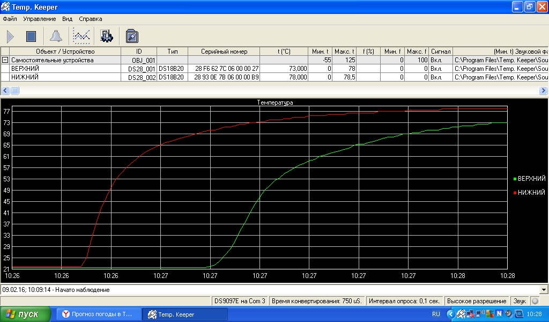
Task: Click the Высокое разрешение status panel
Action: [477, 301]
